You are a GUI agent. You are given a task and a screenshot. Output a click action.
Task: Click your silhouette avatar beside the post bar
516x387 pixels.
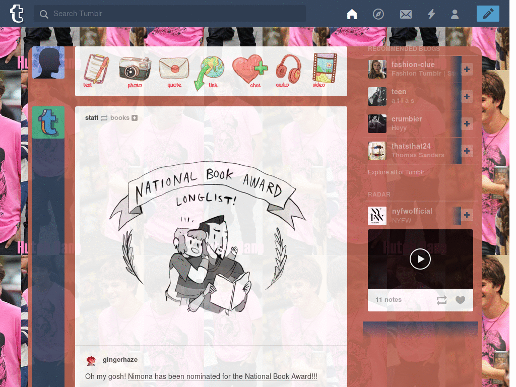point(48,62)
